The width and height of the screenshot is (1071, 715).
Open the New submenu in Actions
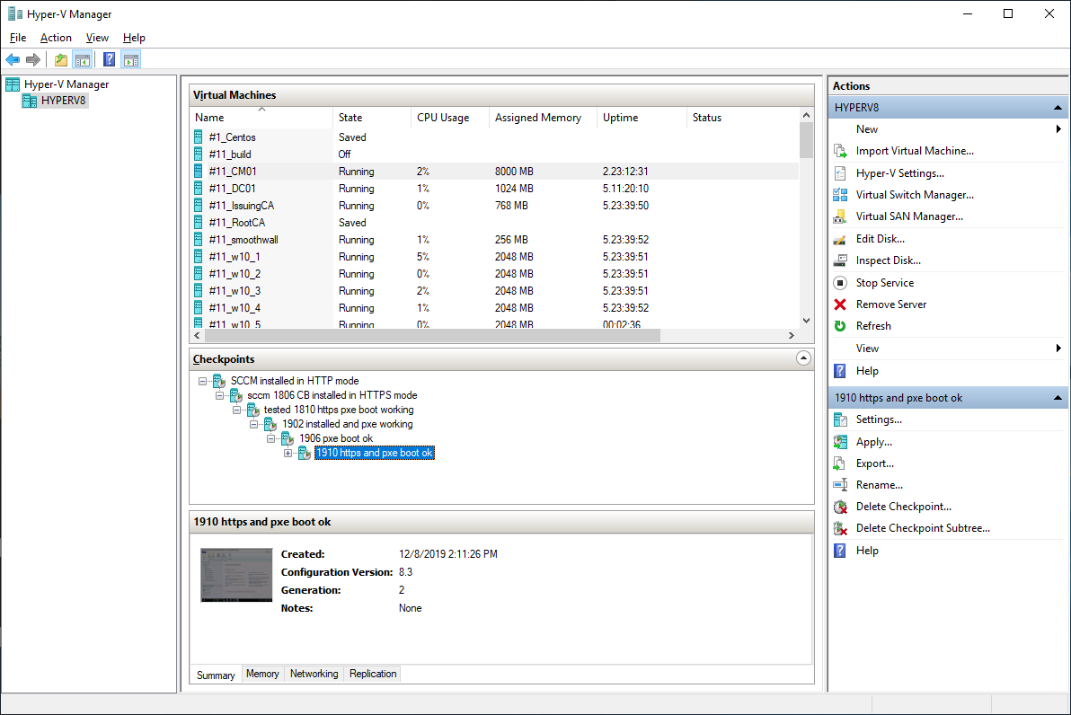click(948, 129)
